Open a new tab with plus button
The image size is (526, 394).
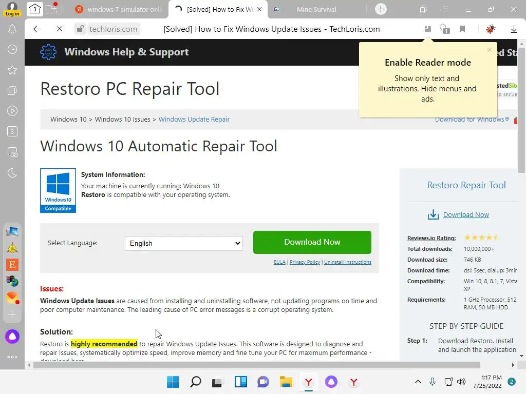tap(381, 9)
